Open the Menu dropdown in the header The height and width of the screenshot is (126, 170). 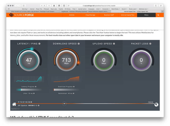pyautogui.click(x=146, y=15)
